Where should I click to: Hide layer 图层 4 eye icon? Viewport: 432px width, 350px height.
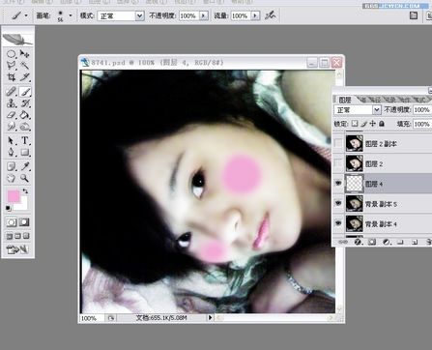click(338, 184)
